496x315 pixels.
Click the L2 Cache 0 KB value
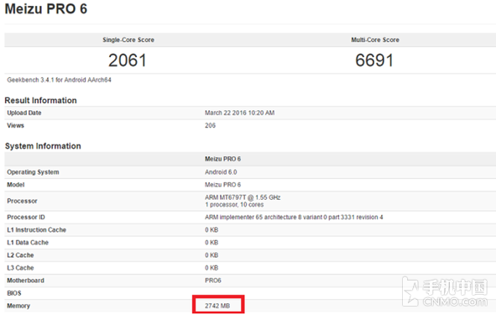click(x=211, y=255)
